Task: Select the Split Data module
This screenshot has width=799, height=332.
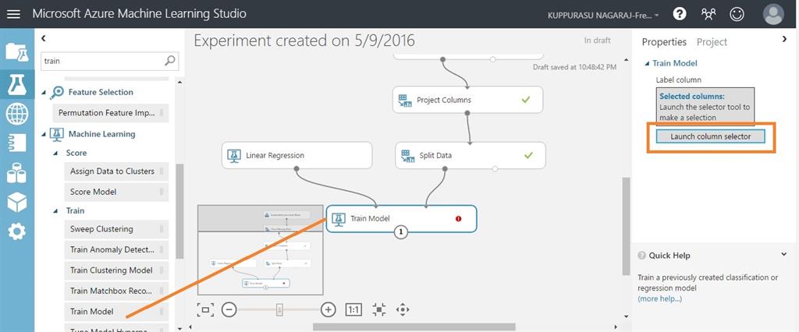Action: coord(470,155)
